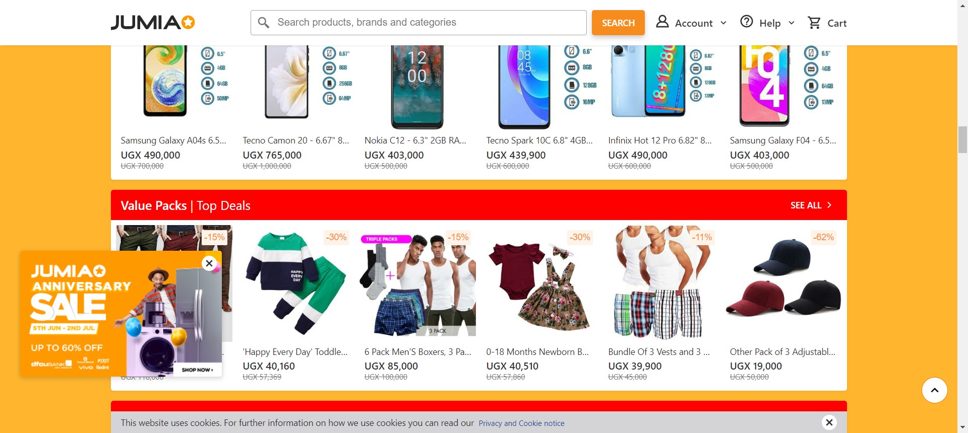Dismiss the cookie notice bar
Screen dimensions: 968x433
coord(829,422)
